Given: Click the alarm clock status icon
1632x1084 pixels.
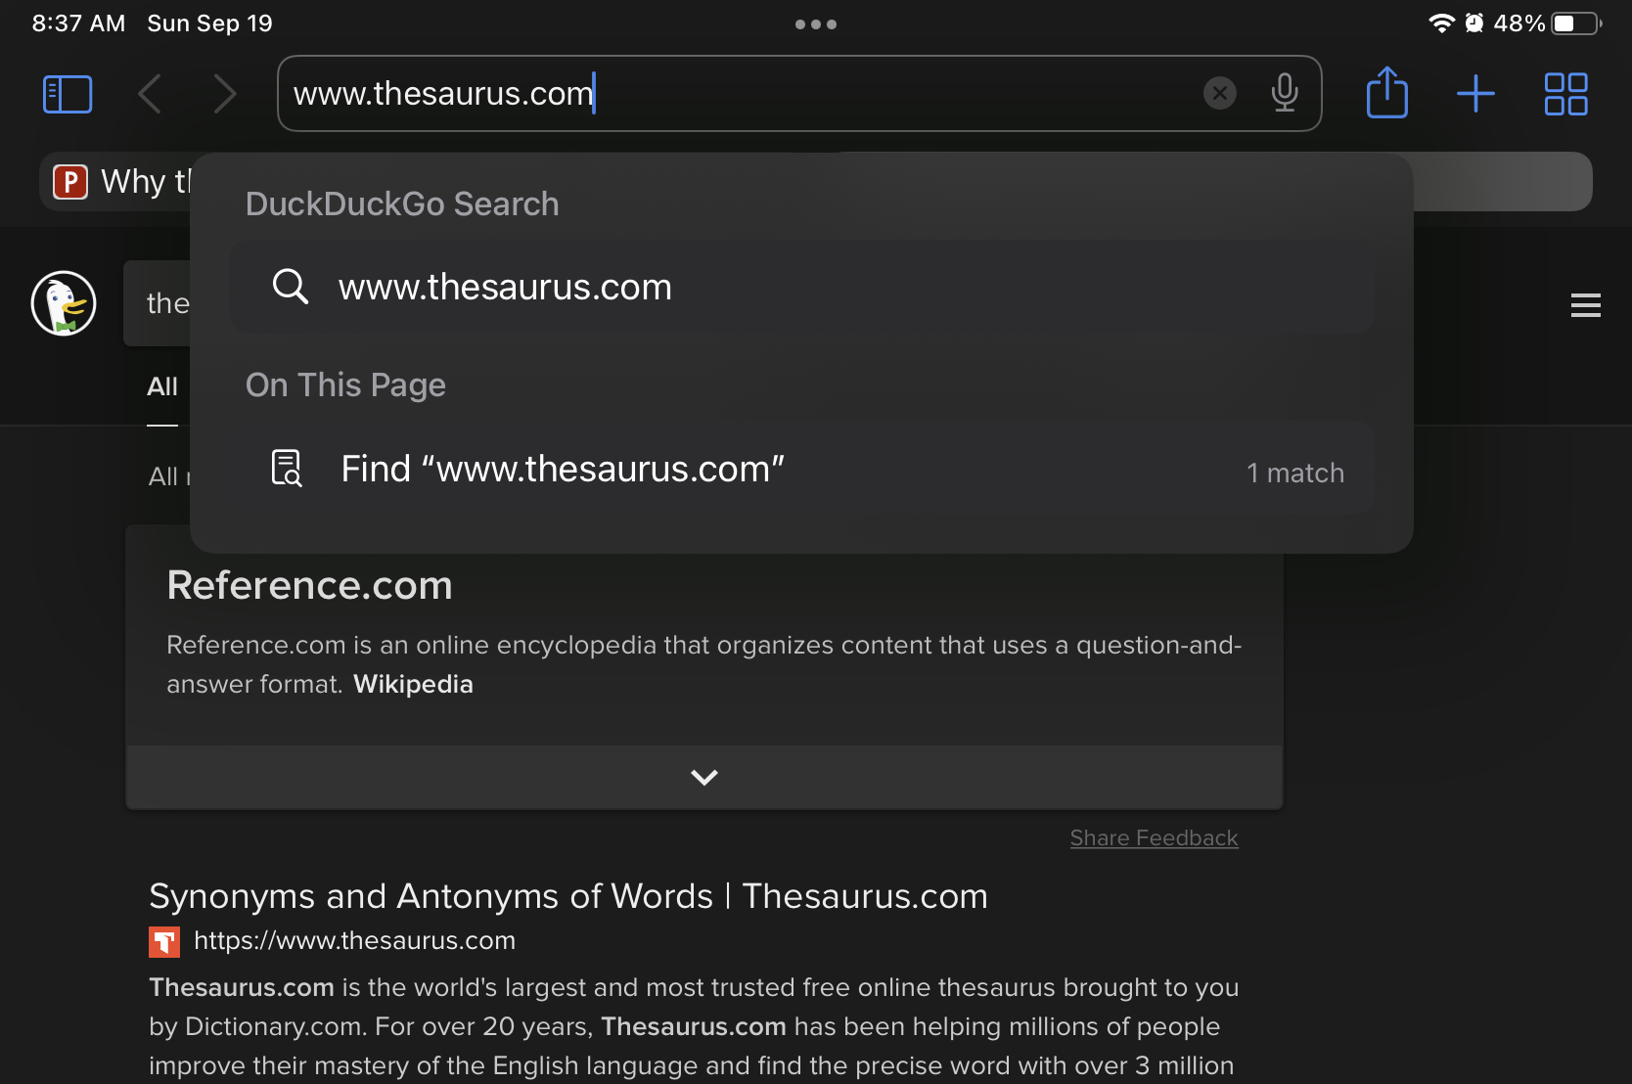Looking at the screenshot, I should click(1473, 23).
